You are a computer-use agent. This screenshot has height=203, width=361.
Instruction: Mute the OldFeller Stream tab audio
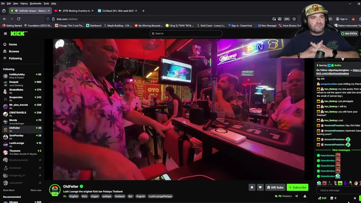[x=16, y=11]
